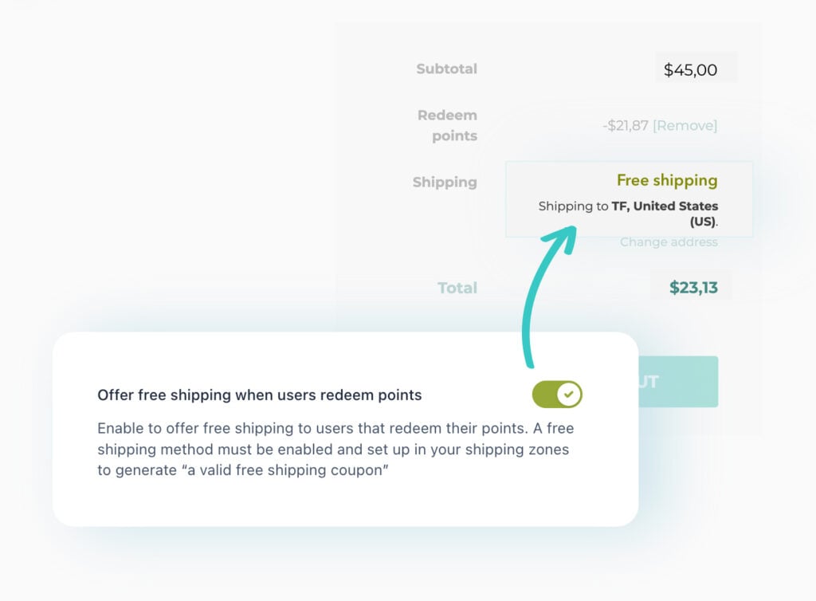Click the Redeem points label
This screenshot has width=816, height=601.
pos(447,125)
